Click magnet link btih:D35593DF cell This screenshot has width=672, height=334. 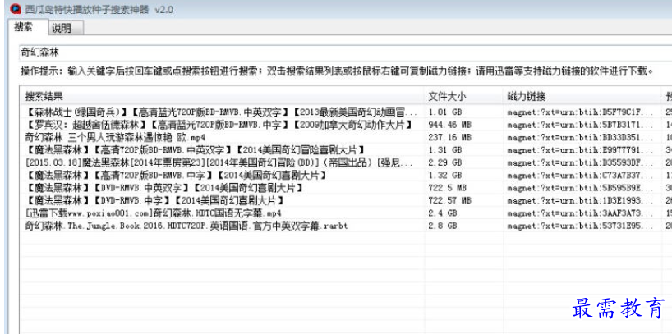pos(581,163)
